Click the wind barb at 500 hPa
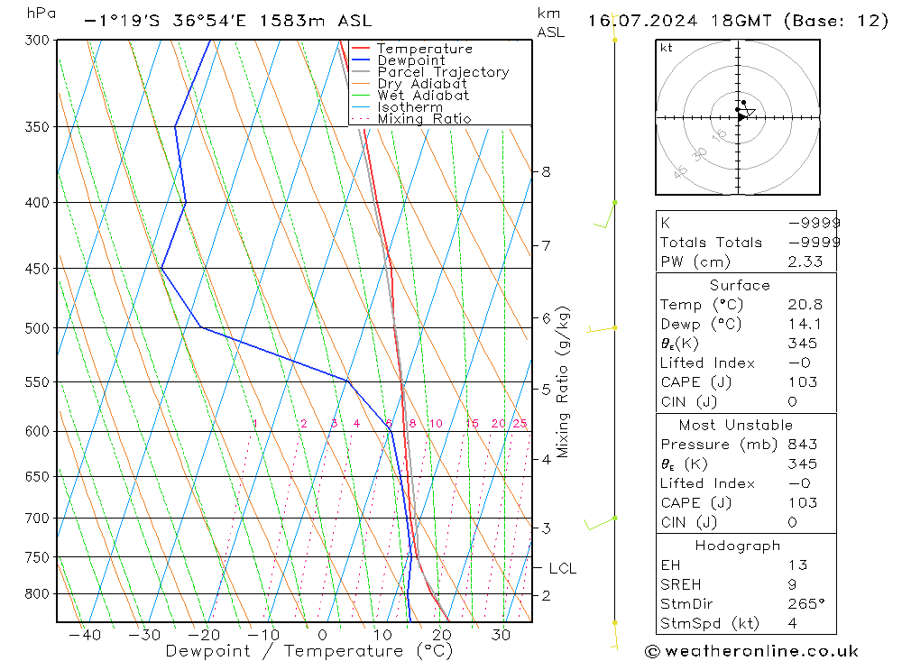This screenshot has width=902, height=661. [602, 328]
